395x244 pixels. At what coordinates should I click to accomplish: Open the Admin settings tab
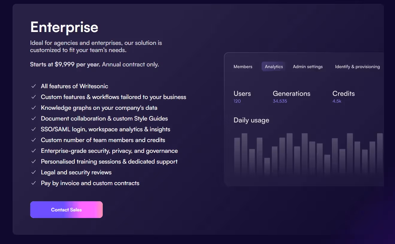(308, 67)
